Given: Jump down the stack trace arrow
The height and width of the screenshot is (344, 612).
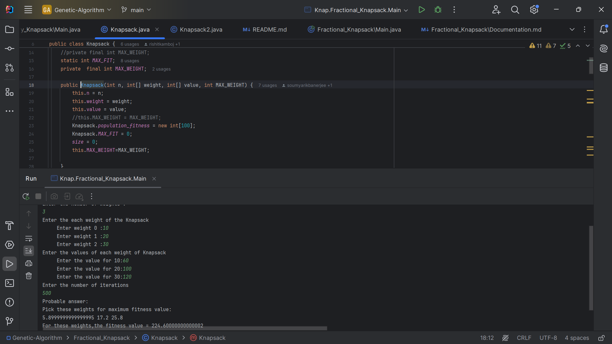Looking at the screenshot, I should (x=29, y=226).
